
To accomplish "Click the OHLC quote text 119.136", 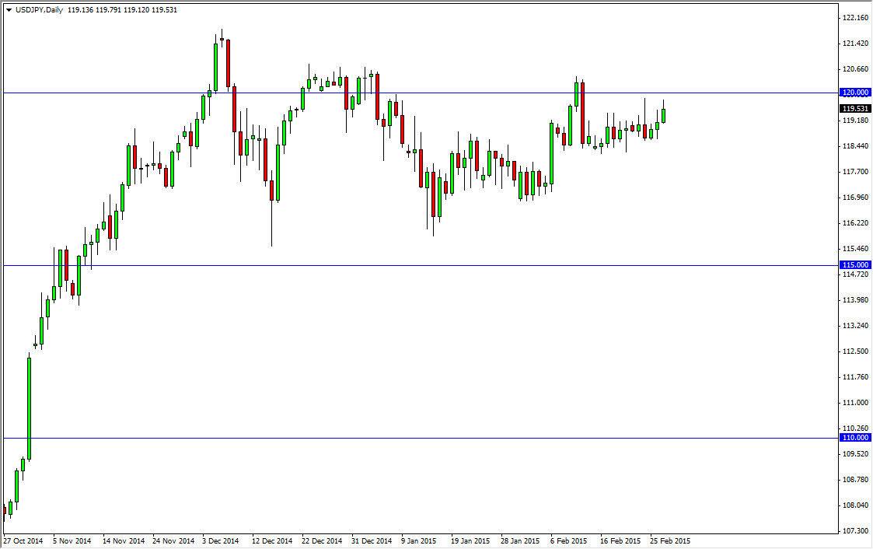I will pyautogui.click(x=81, y=9).
